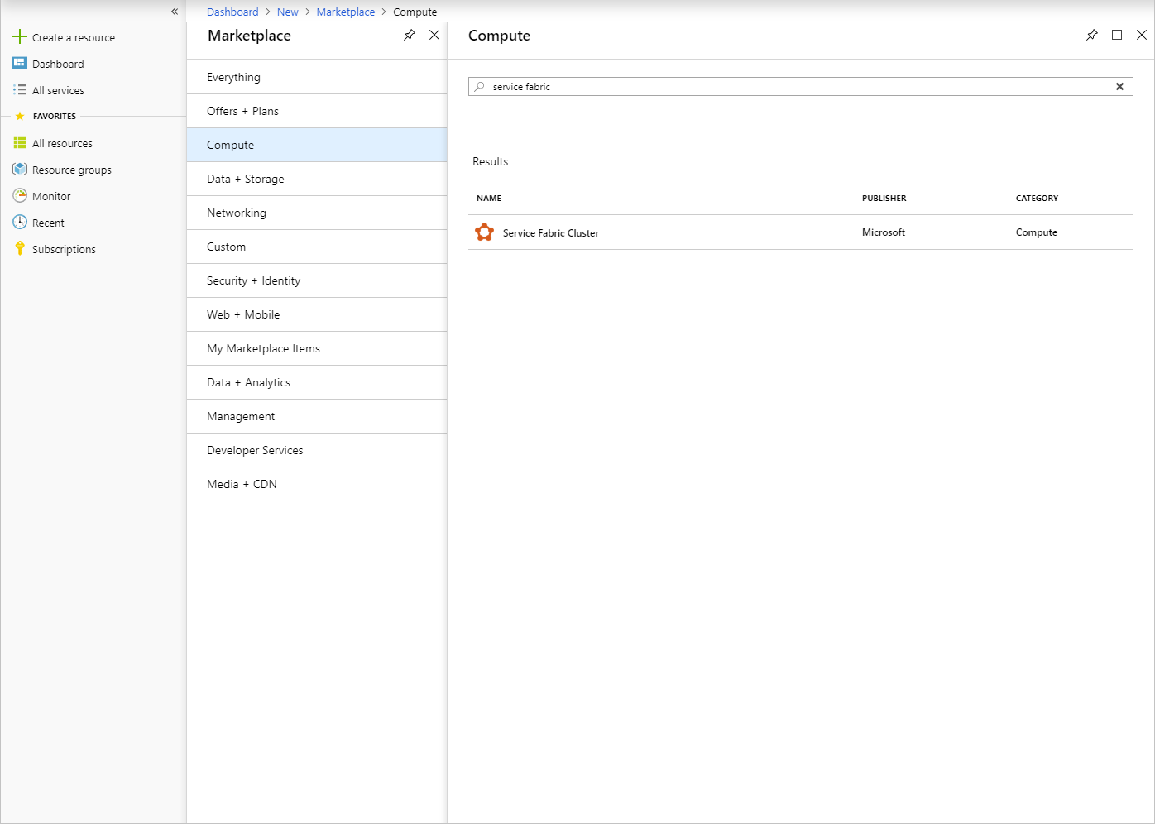1155x824 pixels.
Task: Select the Data + Analytics category
Action: (x=248, y=382)
